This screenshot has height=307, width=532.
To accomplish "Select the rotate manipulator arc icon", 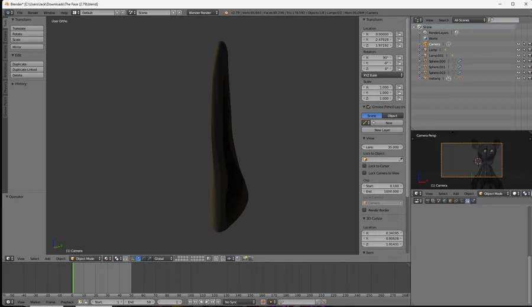I will click(x=144, y=259).
